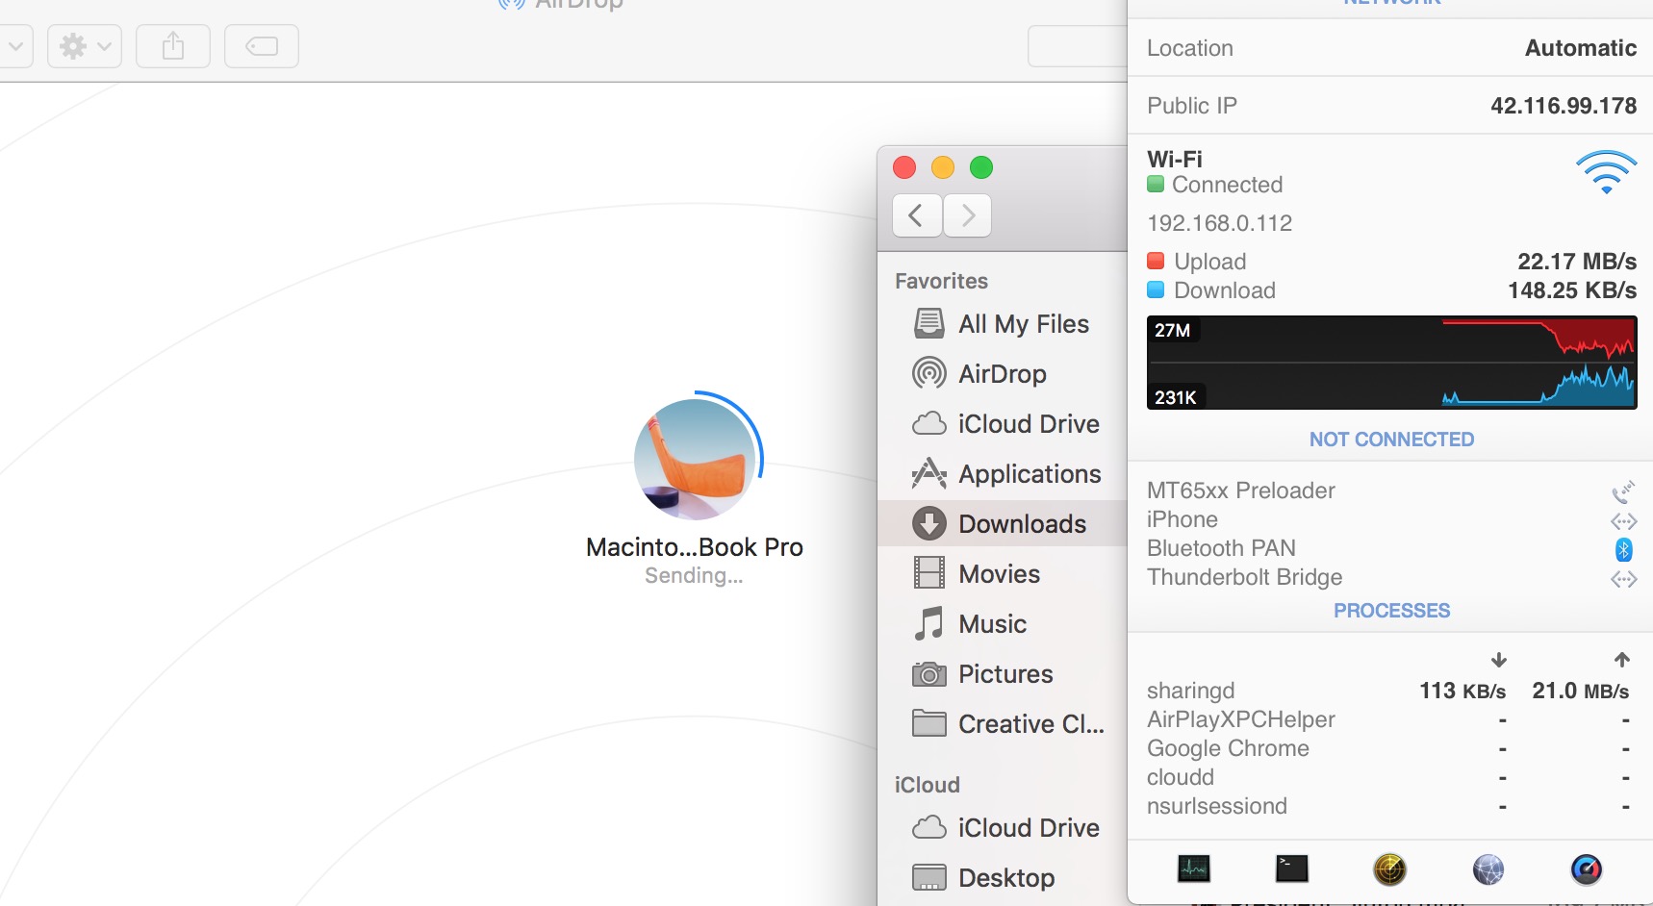Zoom the Finder window with green button
Image resolution: width=1653 pixels, height=906 pixels.
(x=981, y=167)
